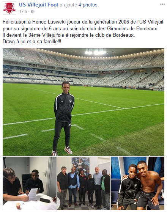Click the "Bravo à lui et à sa famille" line

click(x=32, y=41)
